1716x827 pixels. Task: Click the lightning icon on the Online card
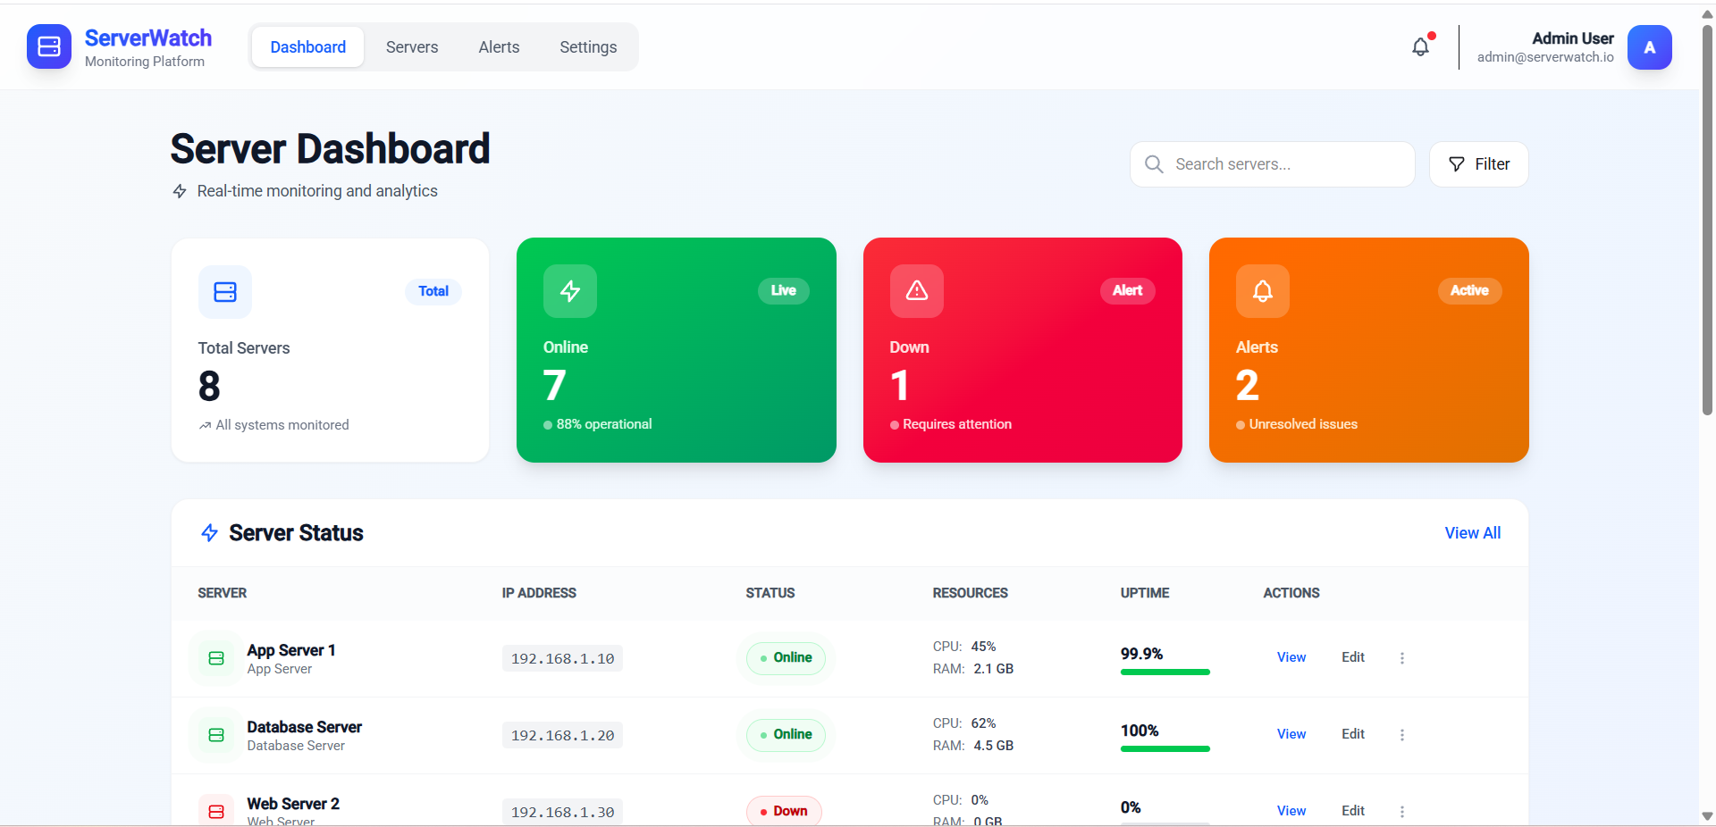pos(570,291)
